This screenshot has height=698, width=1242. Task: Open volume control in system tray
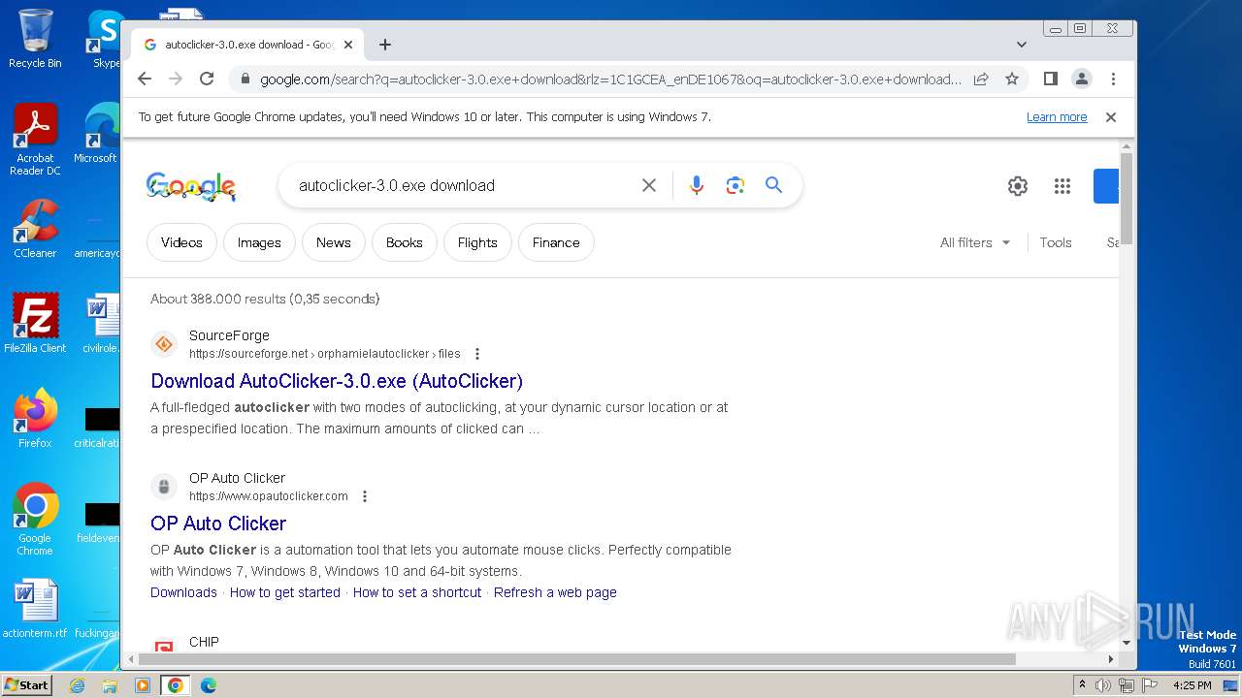(x=1103, y=685)
